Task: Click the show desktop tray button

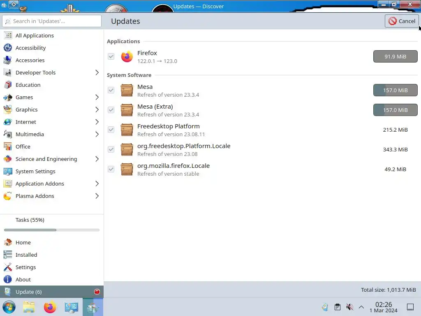Action: [x=410, y=307]
